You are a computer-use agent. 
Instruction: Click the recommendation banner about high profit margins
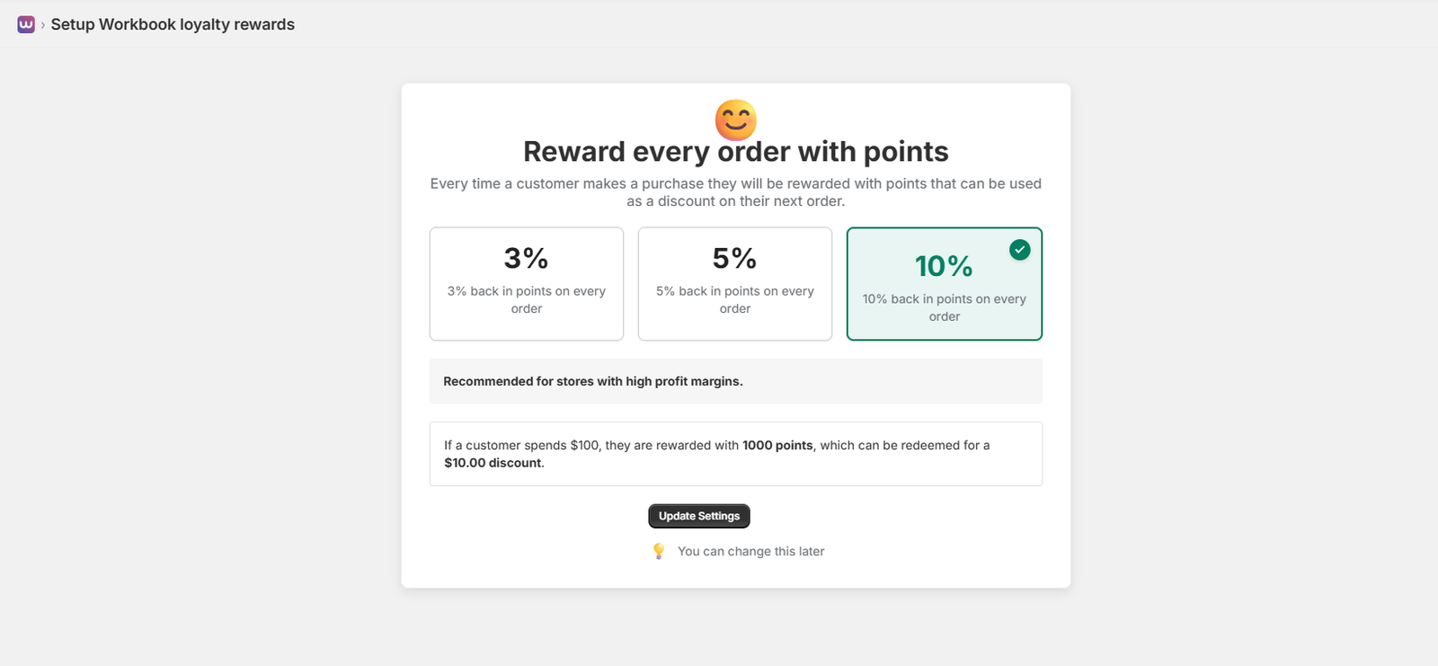(x=735, y=381)
